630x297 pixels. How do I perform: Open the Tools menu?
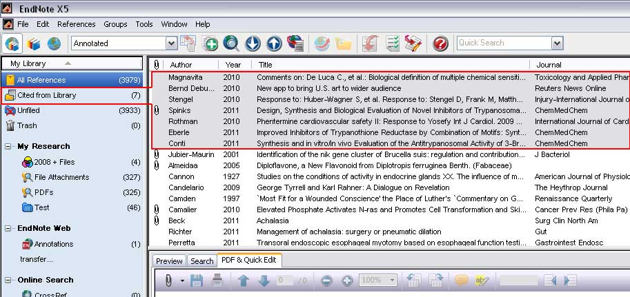[144, 24]
